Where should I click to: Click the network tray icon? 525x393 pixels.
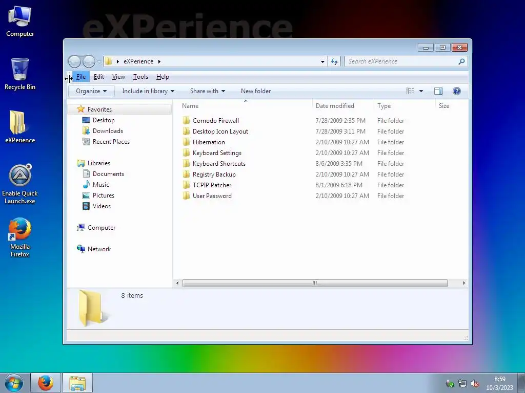pos(462,384)
